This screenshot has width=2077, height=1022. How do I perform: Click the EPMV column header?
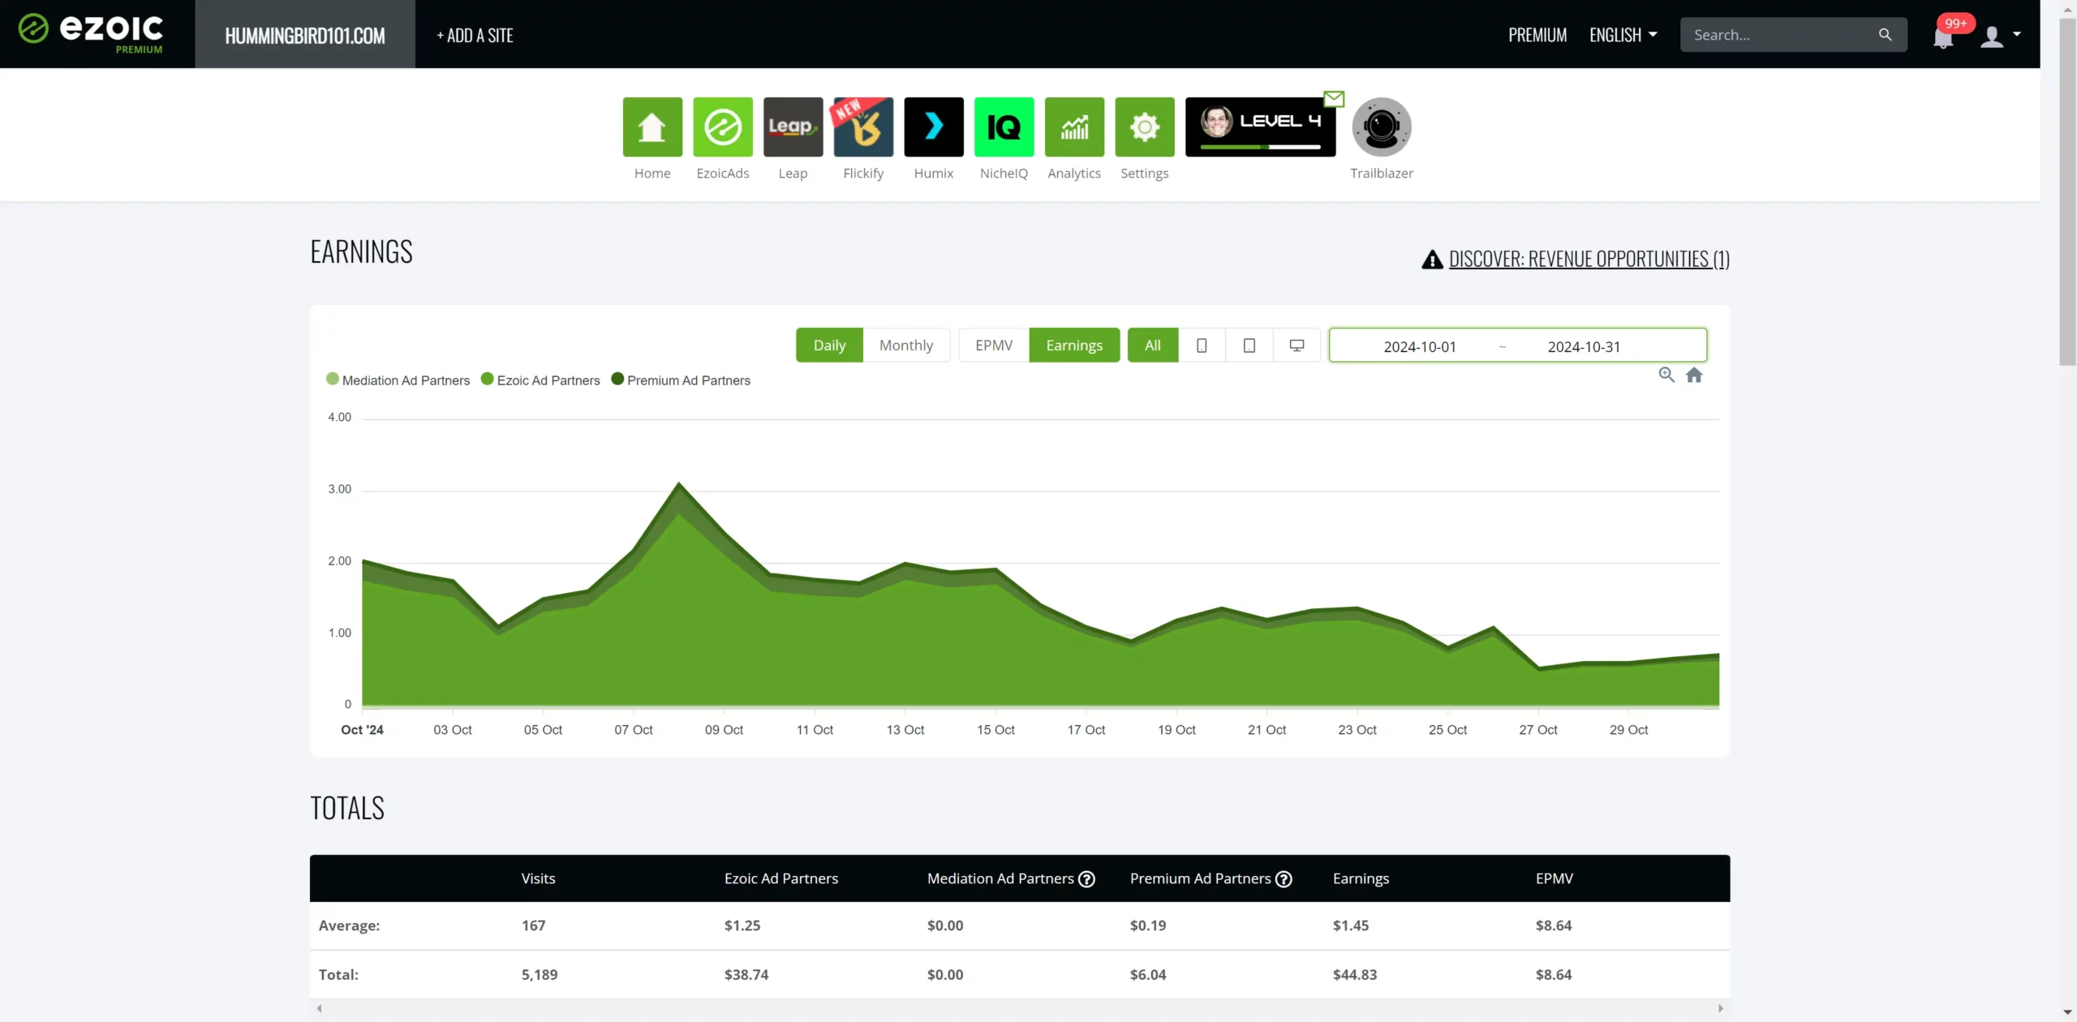1554,878
